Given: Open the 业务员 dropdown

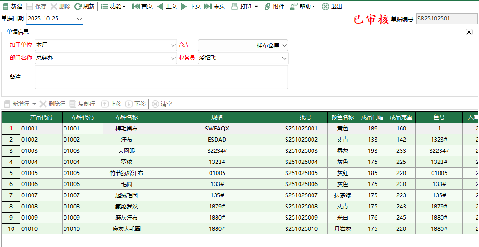Looking at the screenshot, I should click(284, 58).
